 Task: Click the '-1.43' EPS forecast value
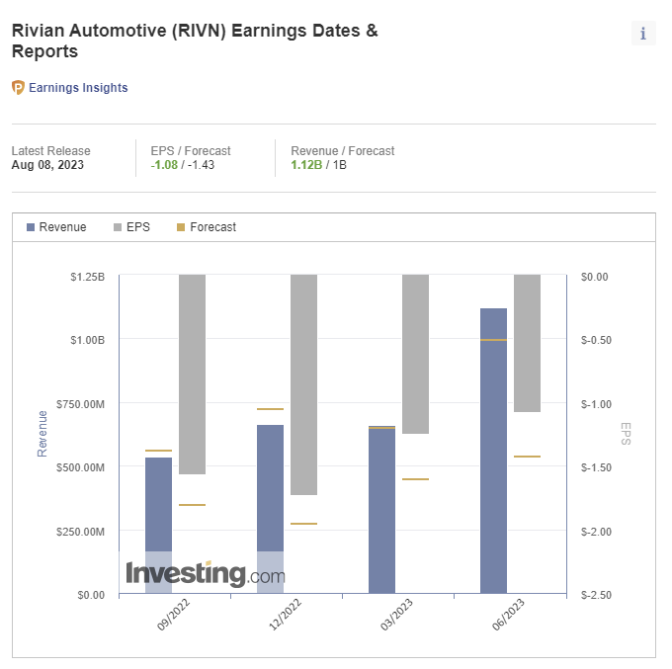[x=201, y=165]
